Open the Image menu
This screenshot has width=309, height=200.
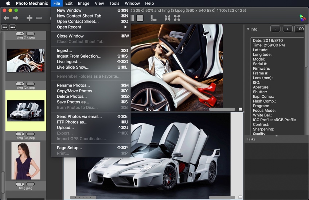tap(83, 3)
